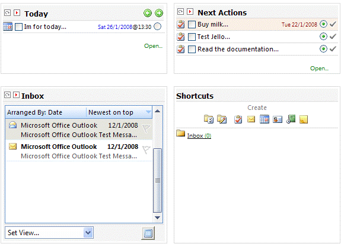The image size is (341, 247).
Task: Click the green previous-day arrow in Today
Action: click(x=148, y=13)
